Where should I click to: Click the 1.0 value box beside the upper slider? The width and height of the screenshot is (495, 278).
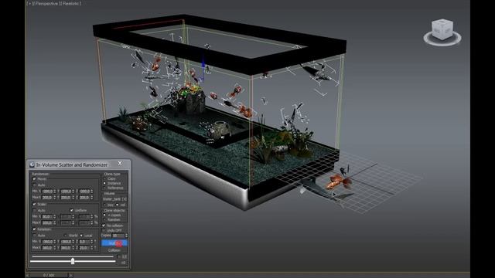tap(122, 256)
